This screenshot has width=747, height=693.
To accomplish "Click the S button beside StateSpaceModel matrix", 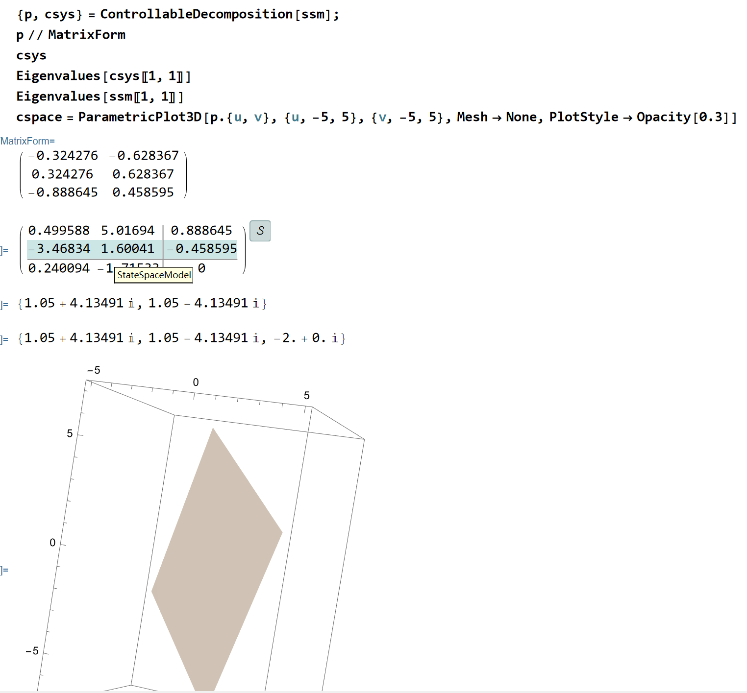I will [260, 231].
